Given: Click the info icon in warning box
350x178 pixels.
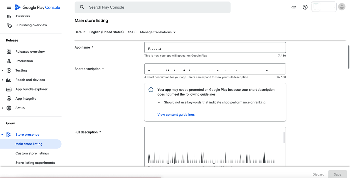Looking at the screenshot, I should tap(151, 90).
